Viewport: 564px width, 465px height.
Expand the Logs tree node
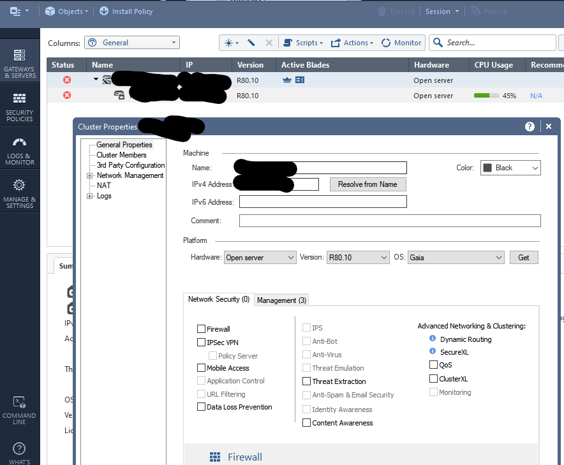click(x=89, y=196)
